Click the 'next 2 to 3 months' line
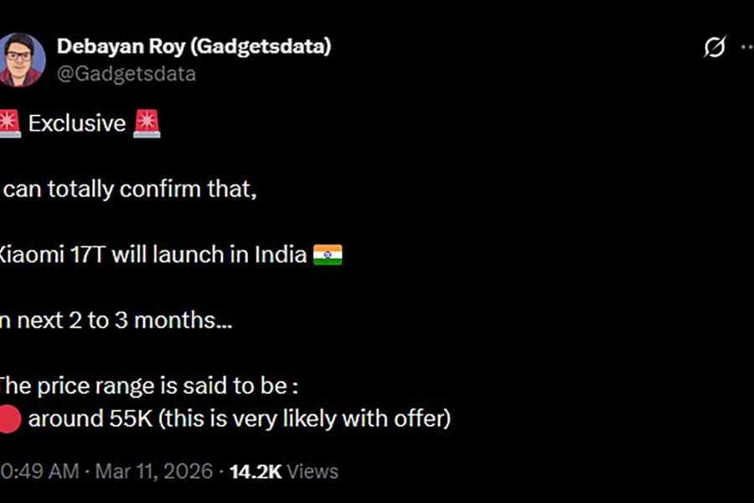Image resolution: width=754 pixels, height=503 pixels. point(117,320)
